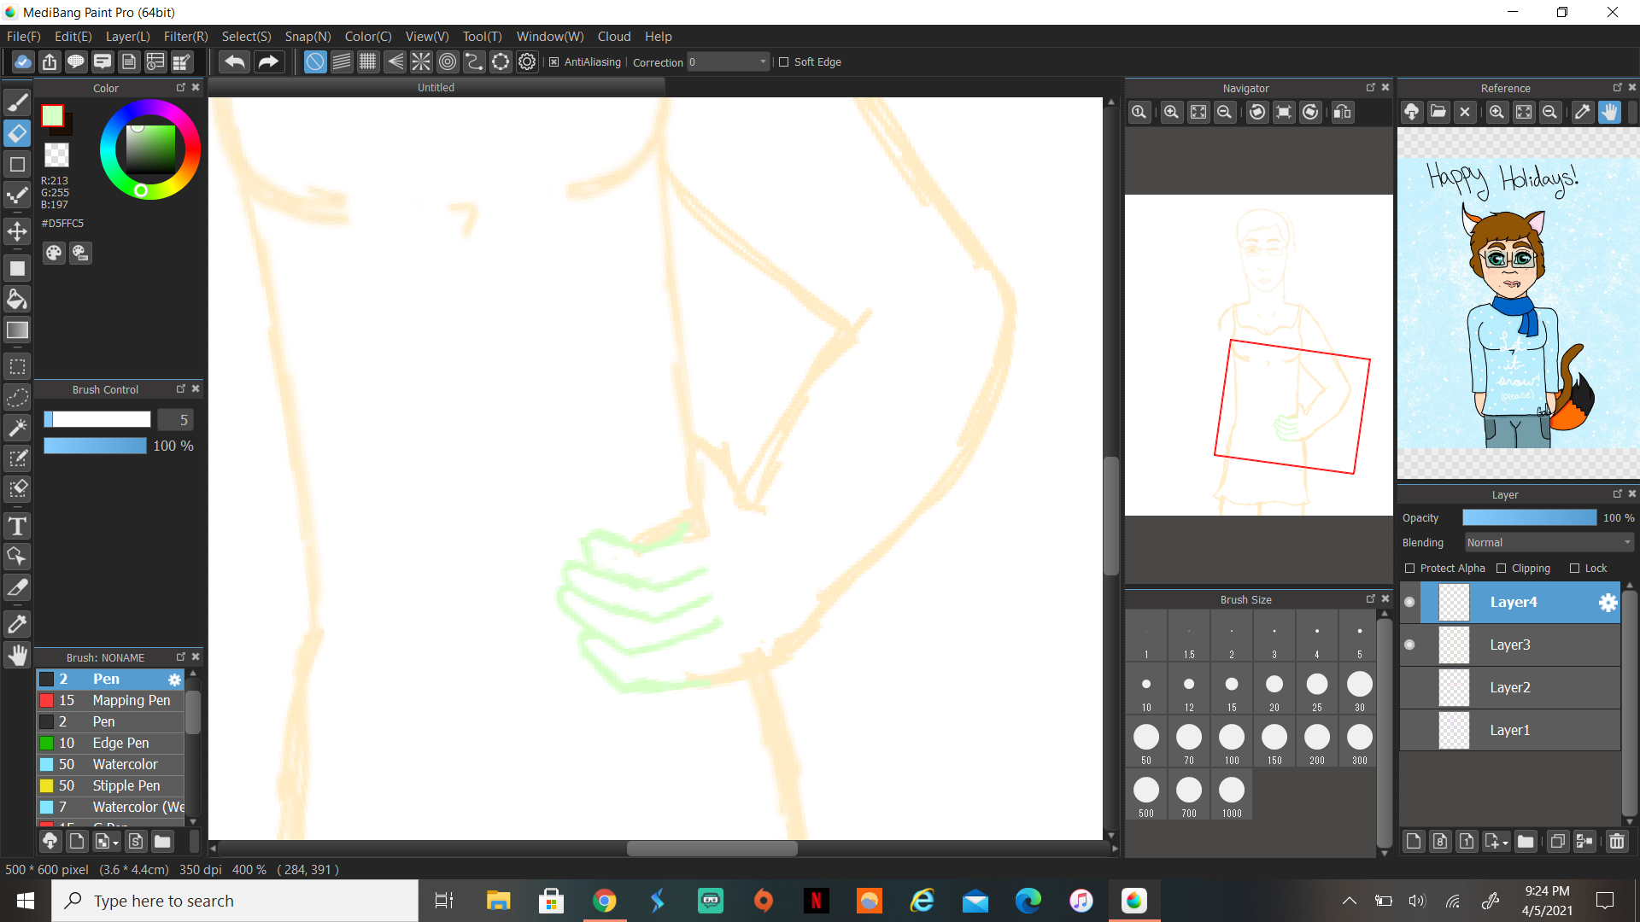Viewport: 1640px width, 922px height.
Task: Open the File menu
Action: [24, 37]
